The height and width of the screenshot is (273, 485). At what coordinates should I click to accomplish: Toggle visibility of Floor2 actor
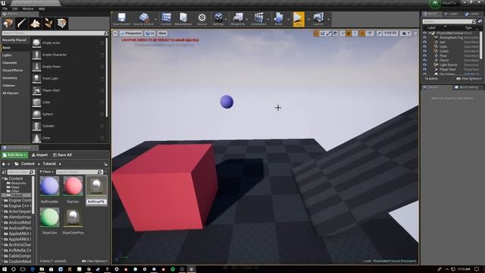424,61
